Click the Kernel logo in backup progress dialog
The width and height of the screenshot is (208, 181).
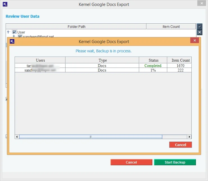[x=12, y=41]
